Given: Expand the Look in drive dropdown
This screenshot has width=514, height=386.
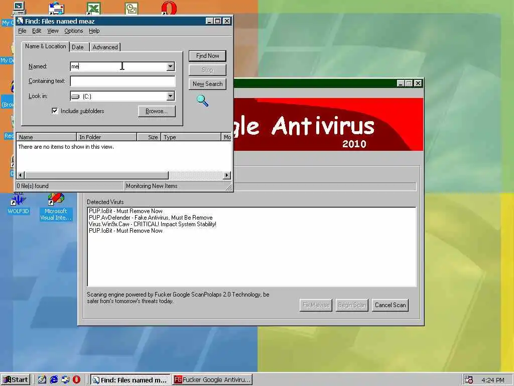Looking at the screenshot, I should pos(171,96).
